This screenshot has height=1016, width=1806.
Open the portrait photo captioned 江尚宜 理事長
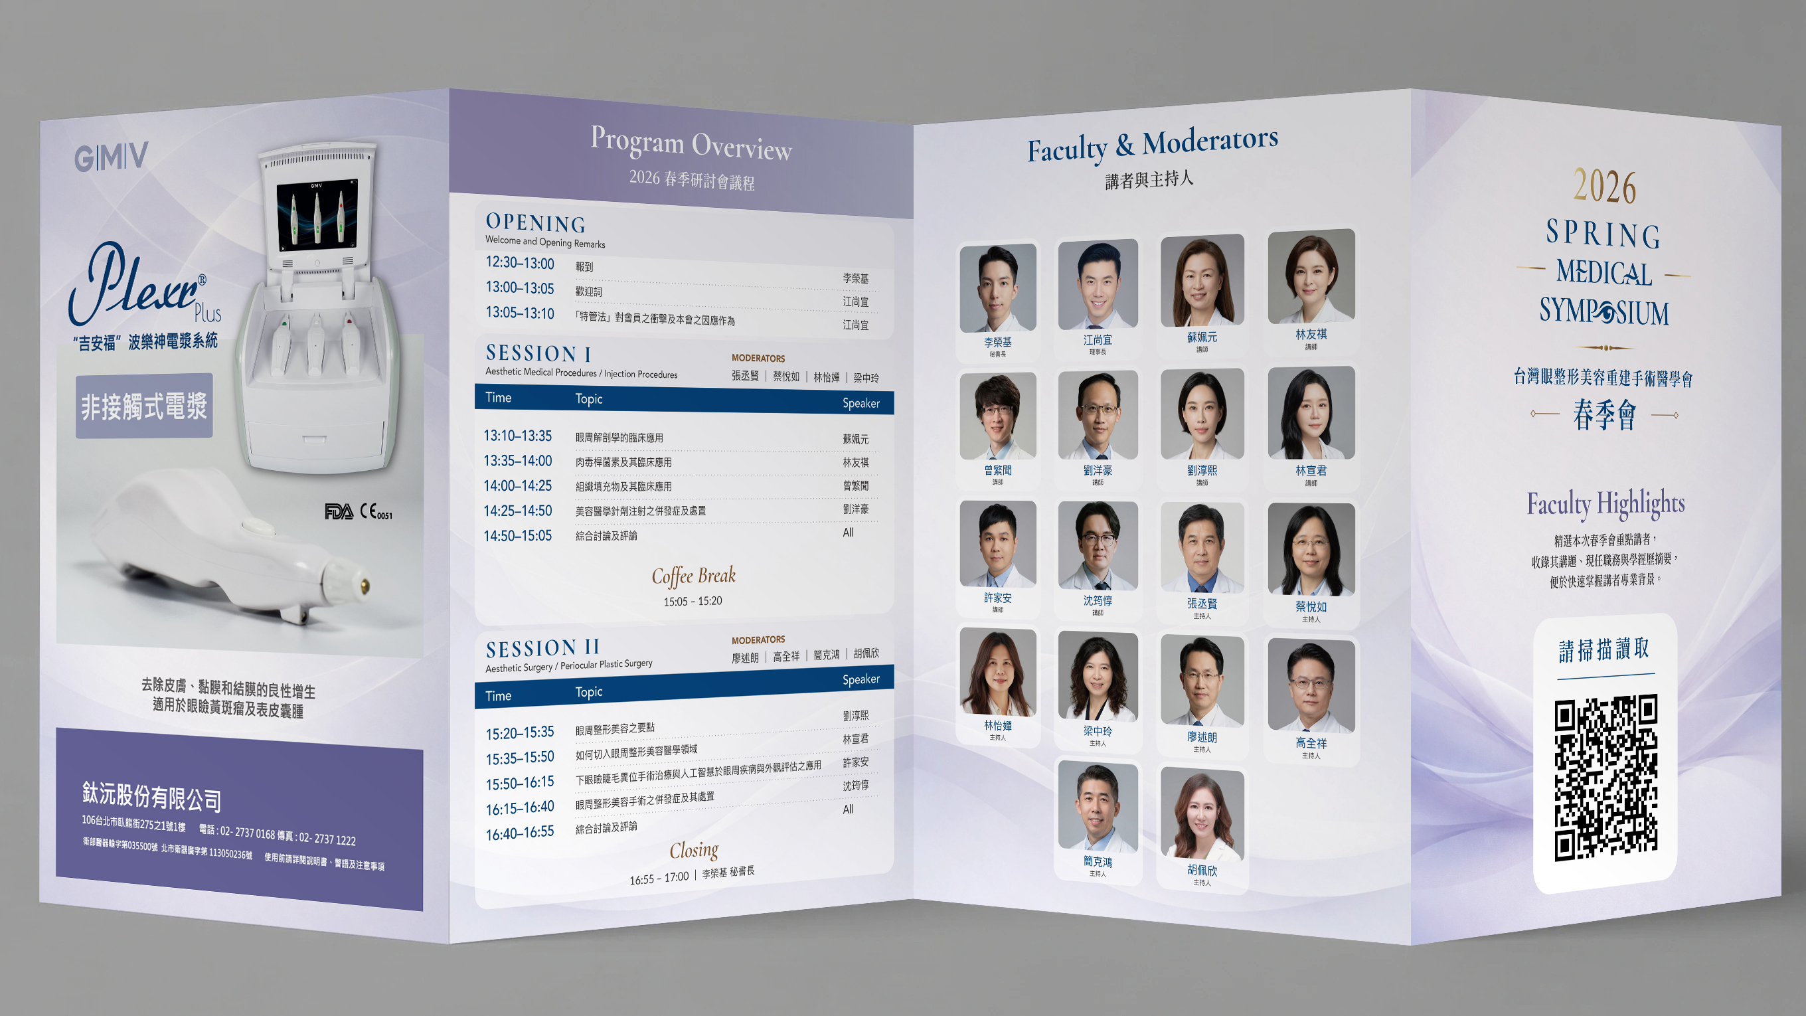(x=1098, y=284)
